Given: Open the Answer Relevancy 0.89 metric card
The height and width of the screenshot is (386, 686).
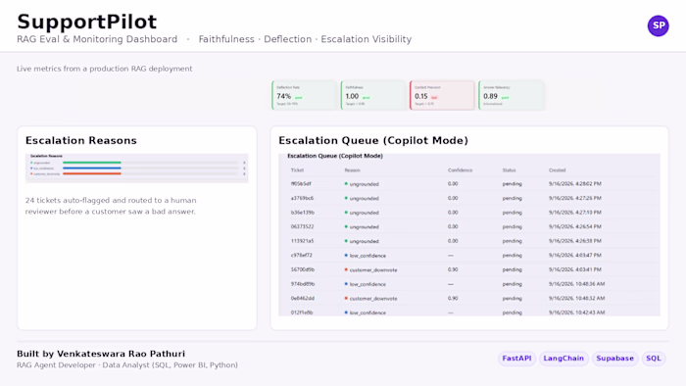Looking at the screenshot, I should click(x=511, y=95).
